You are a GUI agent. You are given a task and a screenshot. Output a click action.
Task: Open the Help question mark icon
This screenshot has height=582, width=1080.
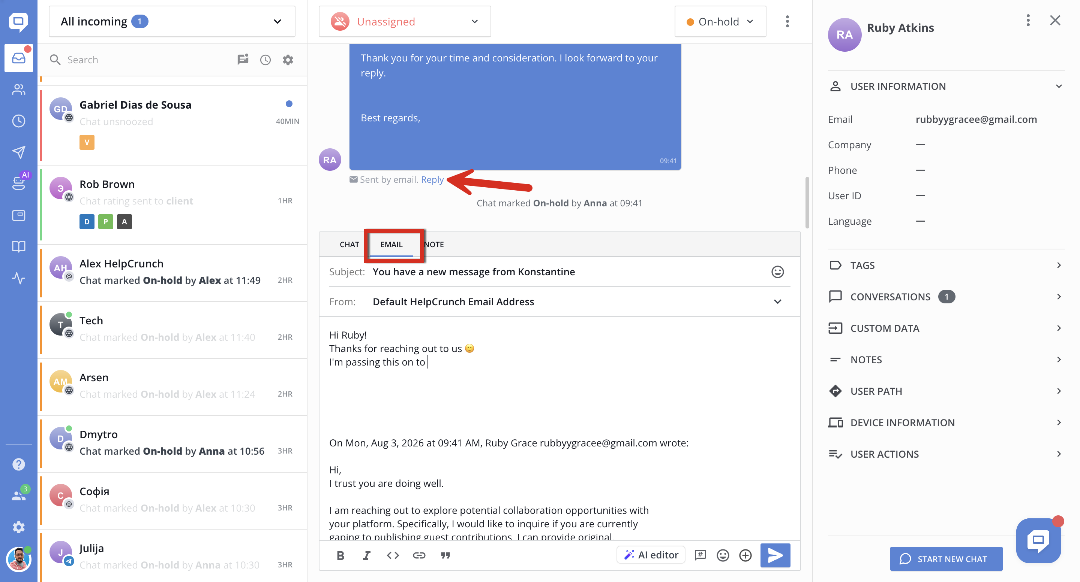pos(18,464)
